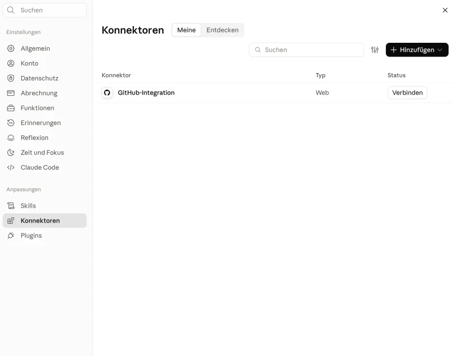Switch to the Meine tab
Image resolution: width=456 pixels, height=356 pixels.
[x=186, y=30]
